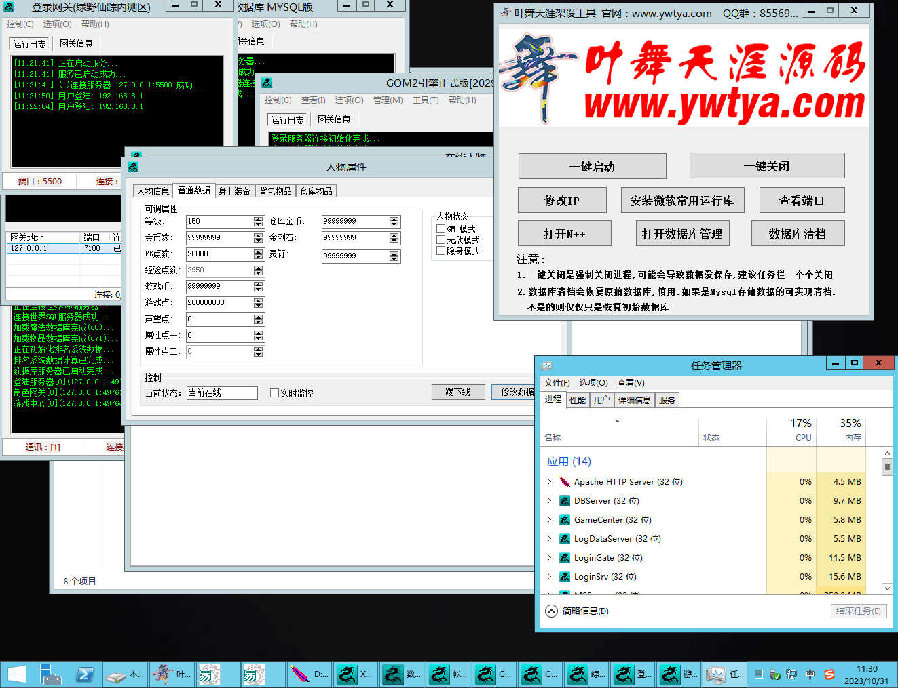
Task: Open the 人物信息 tab in 人物属性
Action: click(153, 191)
